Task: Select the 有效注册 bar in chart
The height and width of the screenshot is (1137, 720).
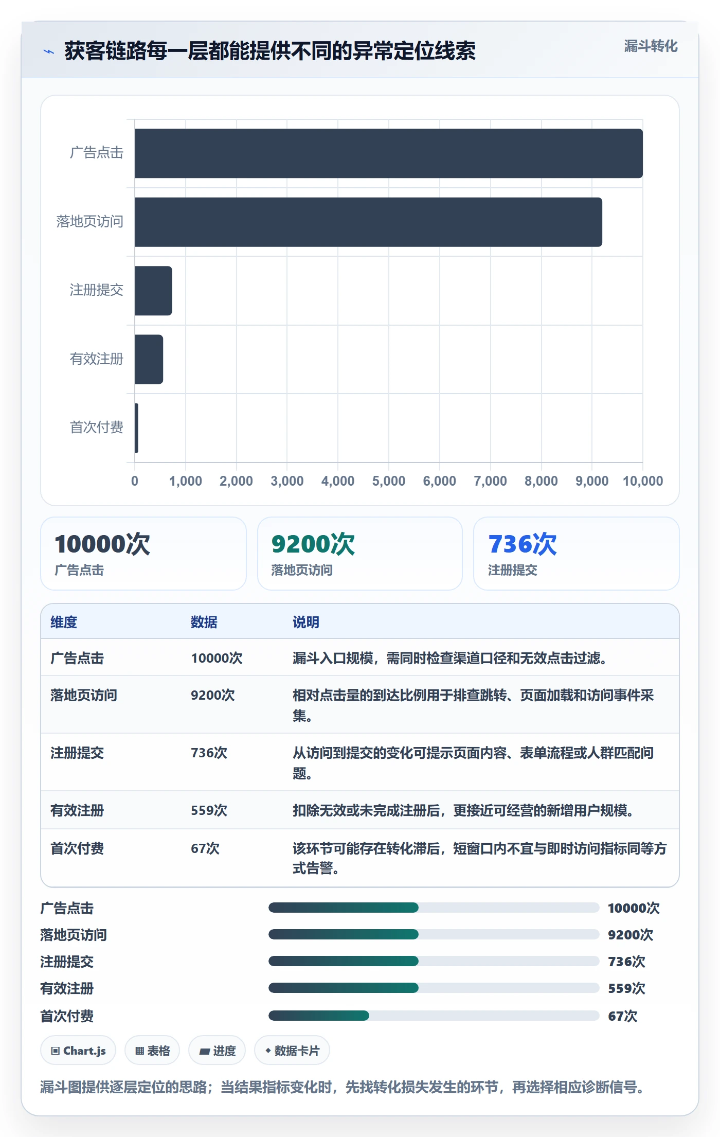Action: pos(149,359)
